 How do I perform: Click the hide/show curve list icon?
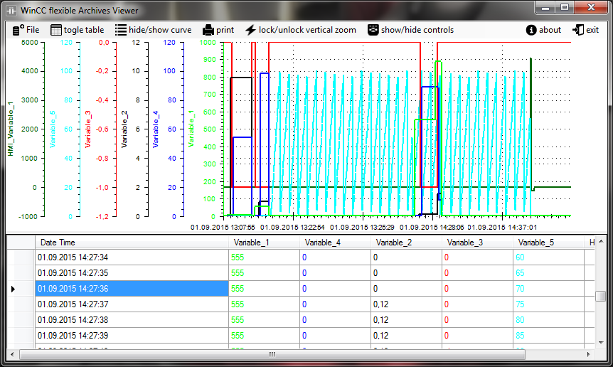121,30
